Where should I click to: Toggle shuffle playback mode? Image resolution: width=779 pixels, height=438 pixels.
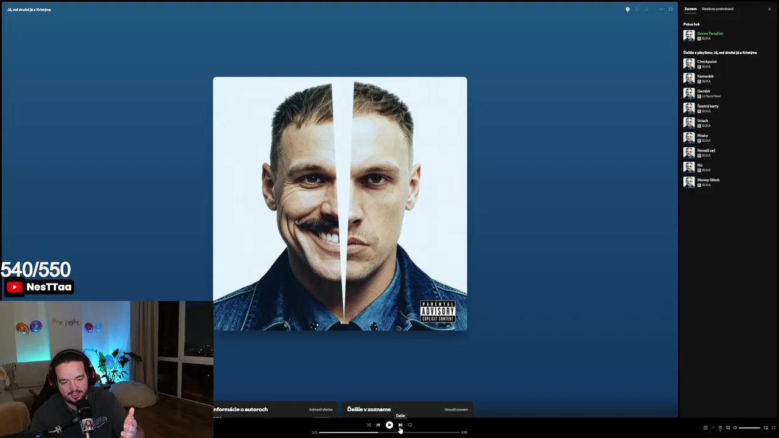pos(369,425)
